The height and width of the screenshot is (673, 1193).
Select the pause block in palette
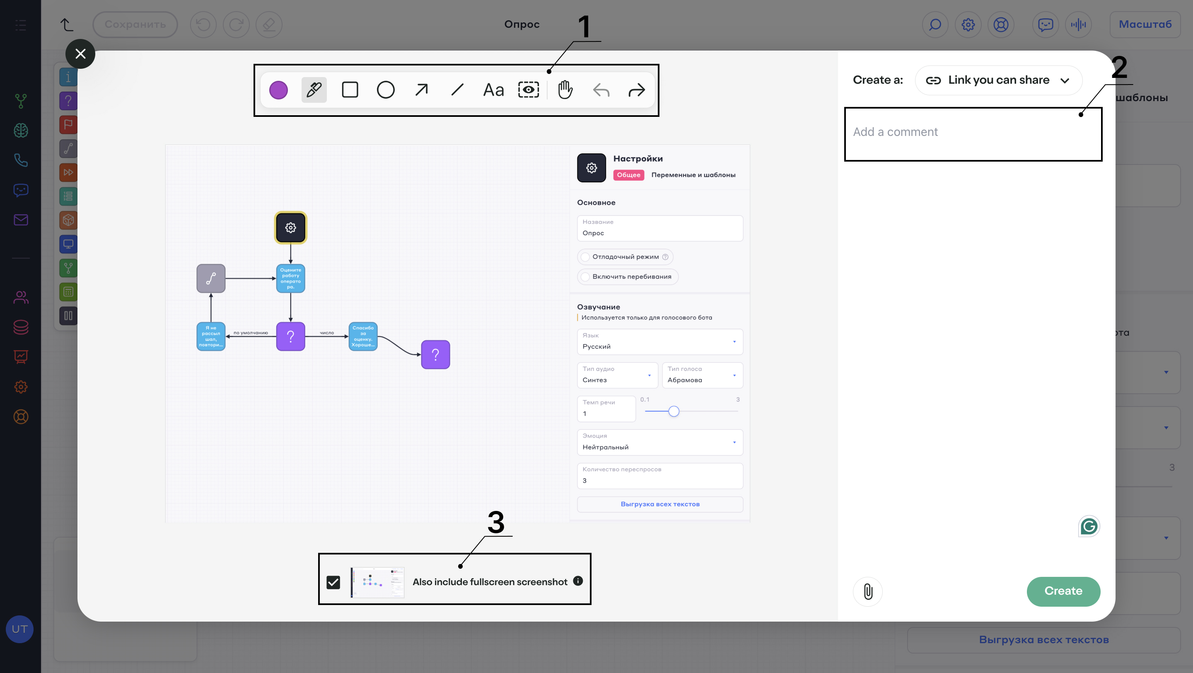point(68,315)
